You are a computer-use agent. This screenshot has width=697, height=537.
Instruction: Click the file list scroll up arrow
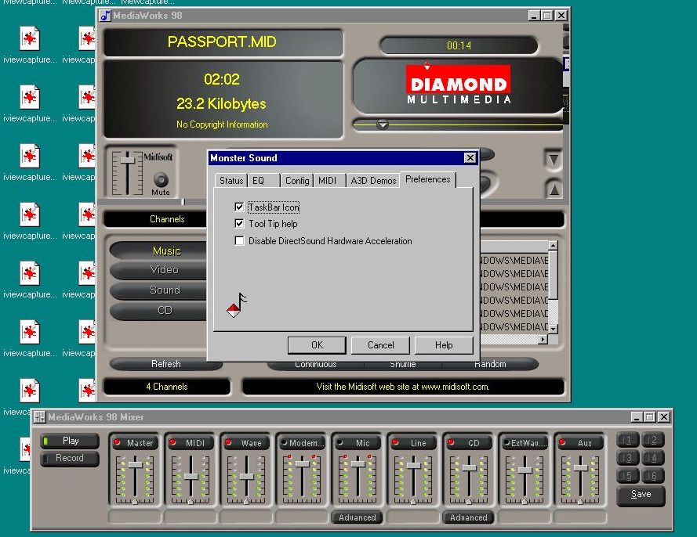[553, 246]
